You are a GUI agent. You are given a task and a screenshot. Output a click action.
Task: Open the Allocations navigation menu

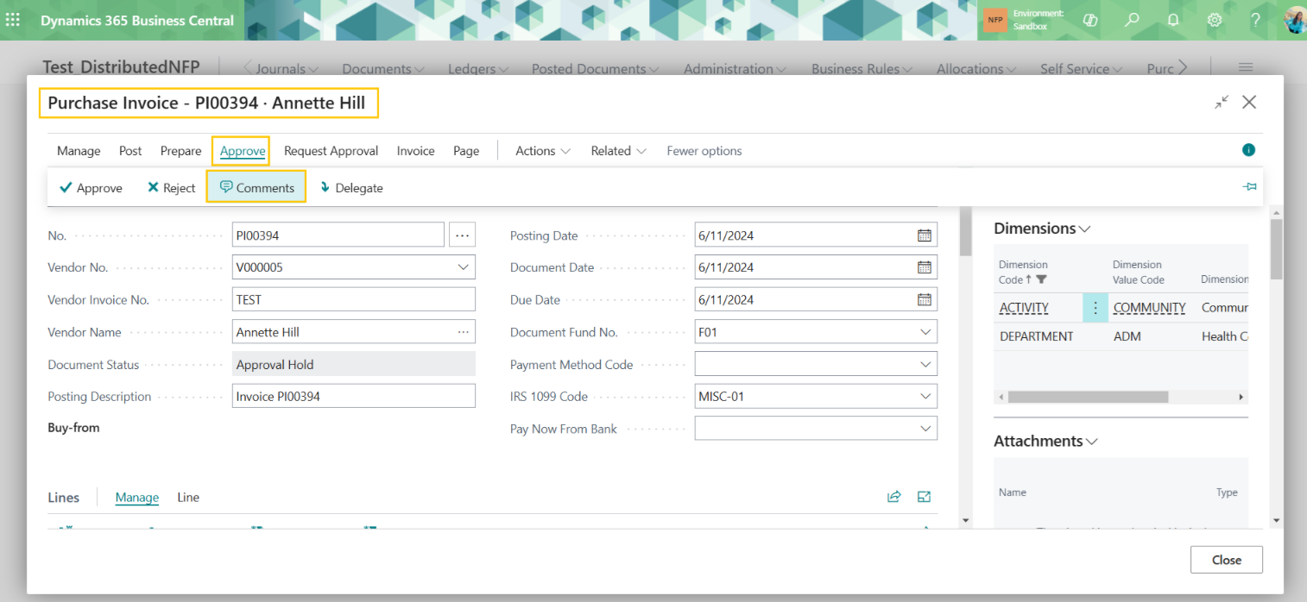pos(978,68)
